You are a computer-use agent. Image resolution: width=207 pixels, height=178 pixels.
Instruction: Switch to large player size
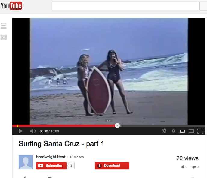[x=191, y=131]
